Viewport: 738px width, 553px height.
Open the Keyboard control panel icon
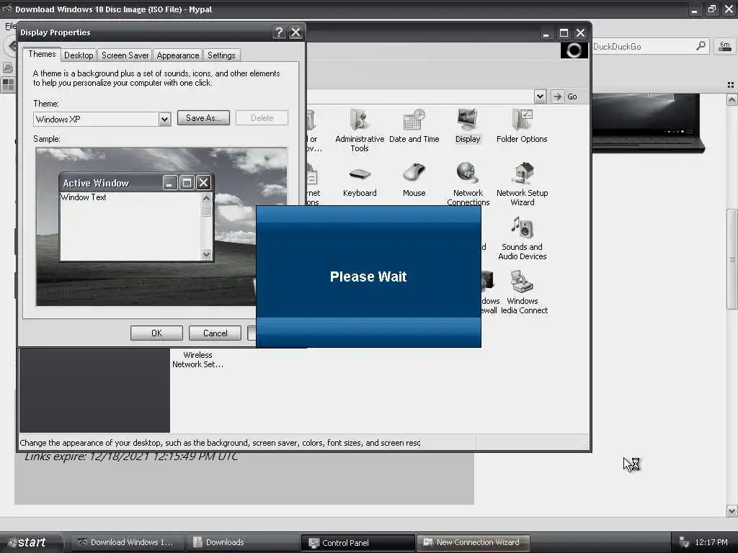[360, 182]
